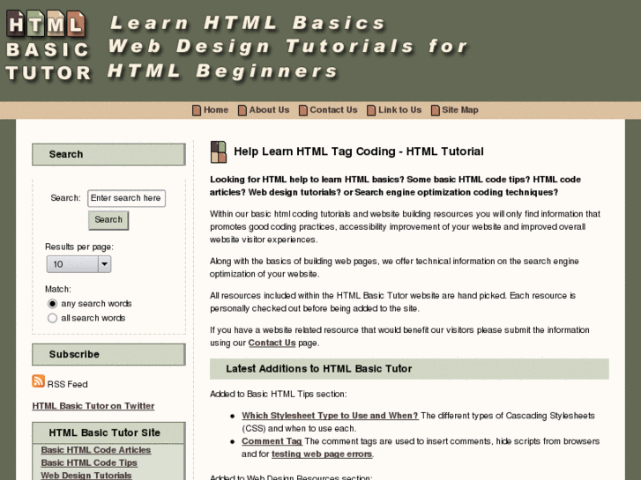
Task: Open the Basic HTML Code Articles link
Action: pos(95,450)
